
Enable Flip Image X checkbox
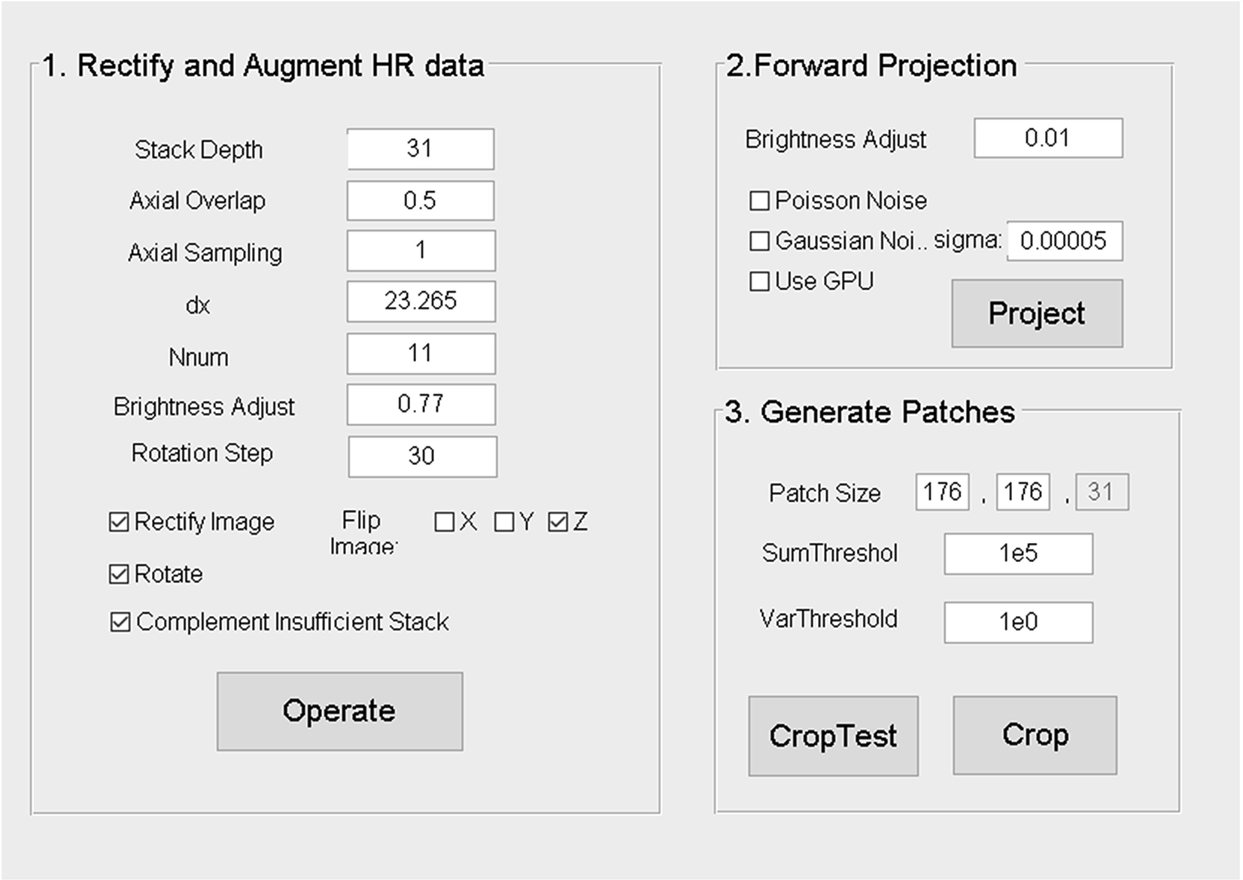pos(445,522)
